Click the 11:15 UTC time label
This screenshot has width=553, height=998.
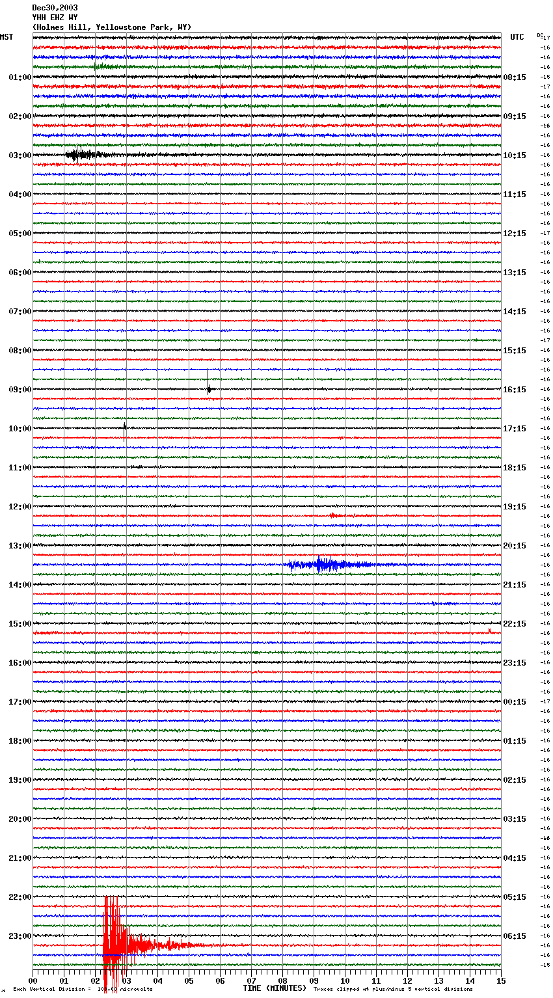[x=515, y=195]
